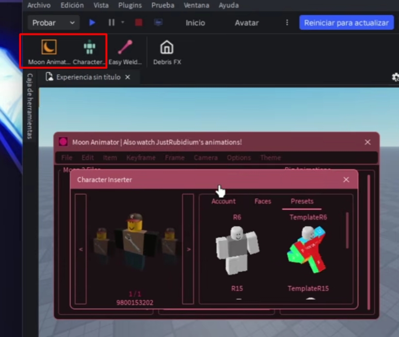The height and width of the screenshot is (337, 399).
Task: Open the three-dot overflow menu
Action: point(287,23)
